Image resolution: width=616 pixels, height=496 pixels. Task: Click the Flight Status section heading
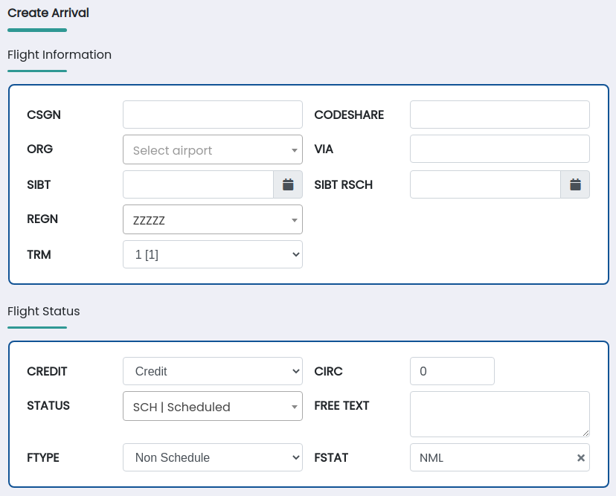coord(44,311)
